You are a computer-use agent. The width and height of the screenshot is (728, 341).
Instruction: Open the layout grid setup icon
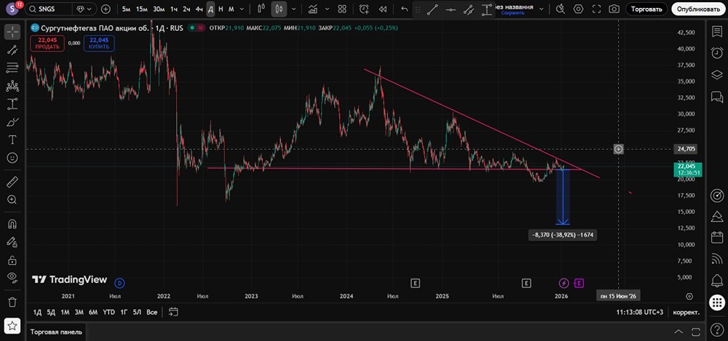click(x=342, y=9)
